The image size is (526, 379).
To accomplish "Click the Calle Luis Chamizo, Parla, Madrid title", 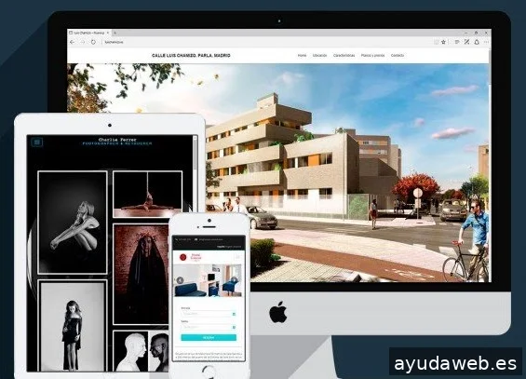I will pyautogui.click(x=191, y=55).
